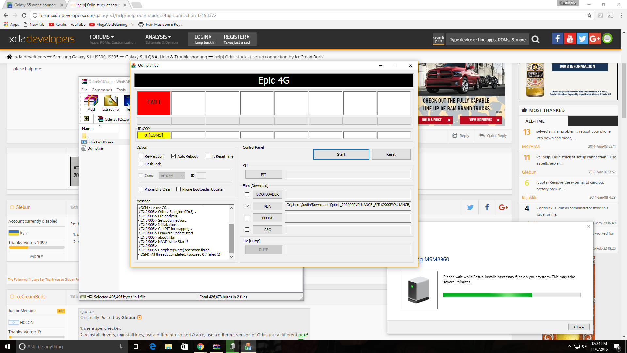Click the Facebook icon in XDA header
Image resolution: width=627 pixels, height=353 pixels.
point(557,39)
